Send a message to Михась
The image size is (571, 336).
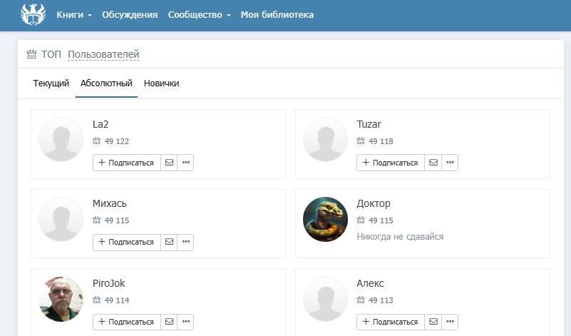[x=169, y=242]
